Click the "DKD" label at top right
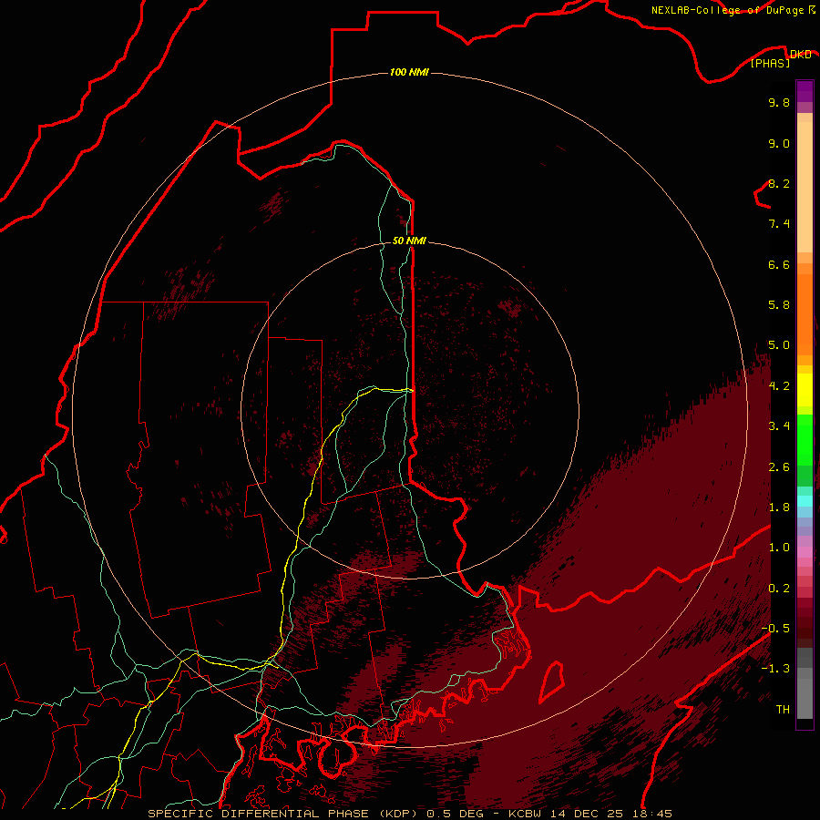 [800, 54]
